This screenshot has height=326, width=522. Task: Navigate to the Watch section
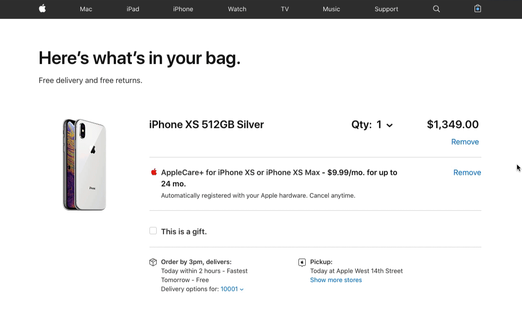(x=237, y=9)
